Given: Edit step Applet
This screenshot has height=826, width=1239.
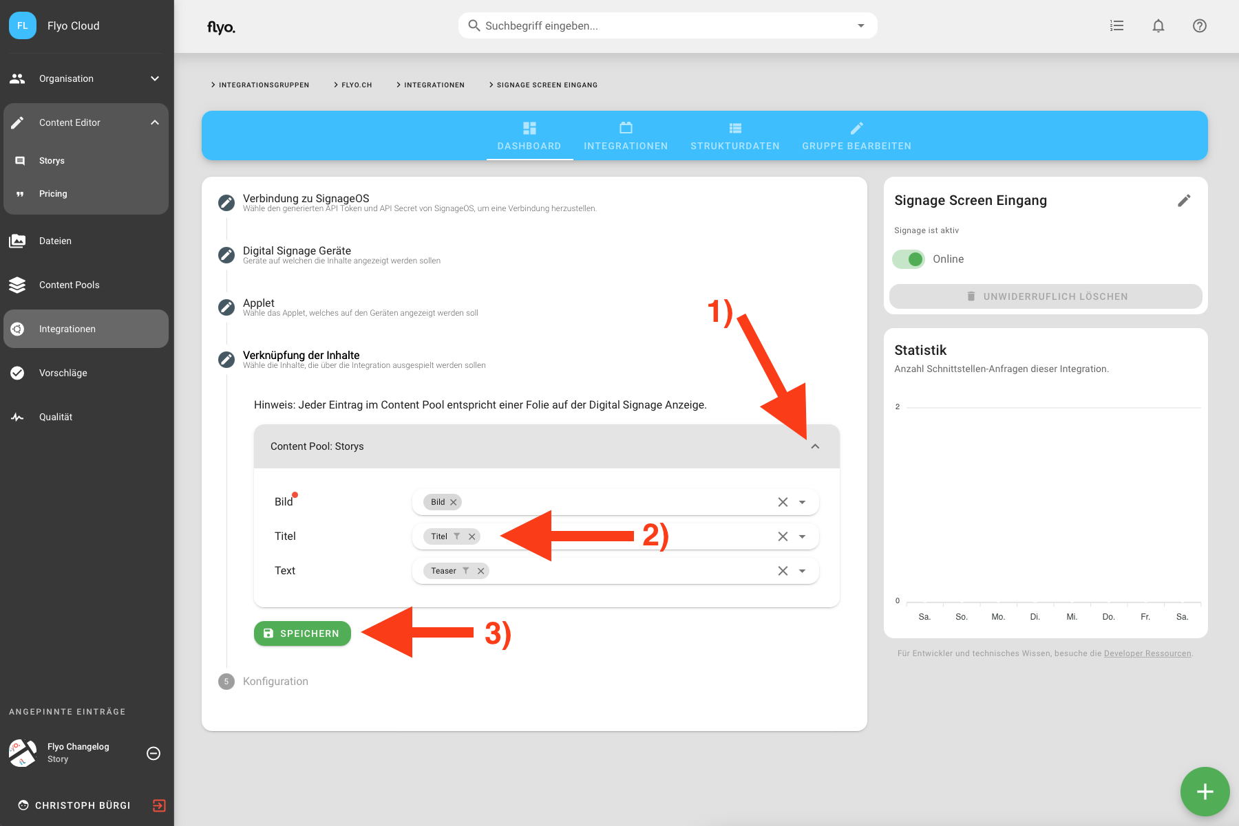Looking at the screenshot, I should (226, 307).
